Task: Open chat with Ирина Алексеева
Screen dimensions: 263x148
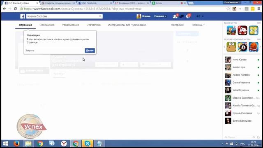Action: tap(242, 113)
